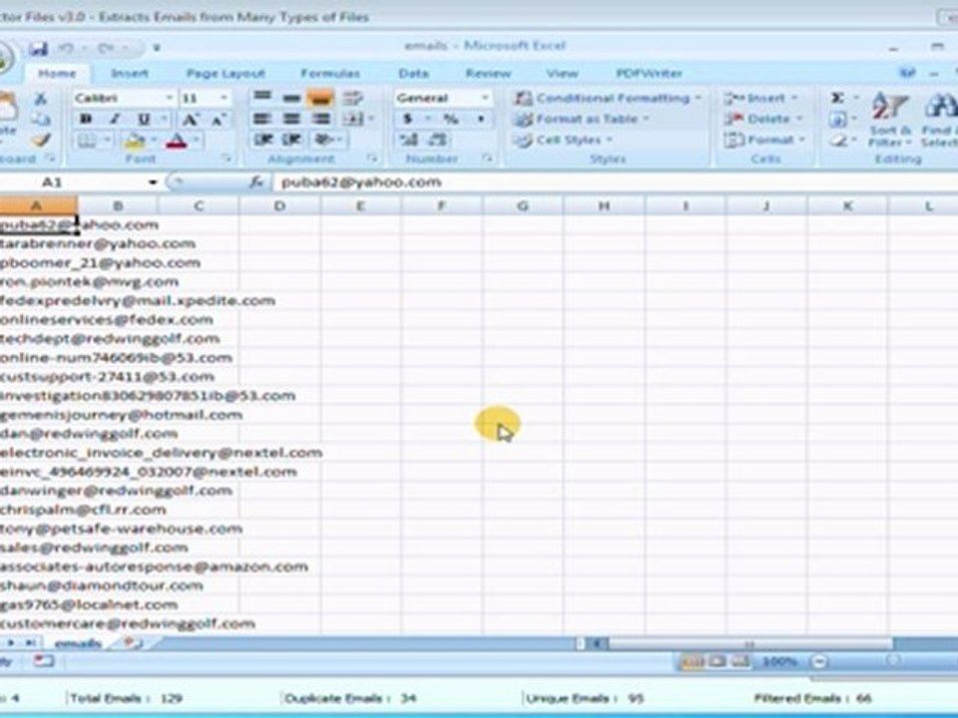Open Cell Styles gallery

click(563, 140)
